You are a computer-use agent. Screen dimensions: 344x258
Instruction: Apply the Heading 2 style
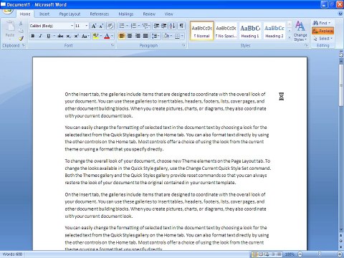274,31
